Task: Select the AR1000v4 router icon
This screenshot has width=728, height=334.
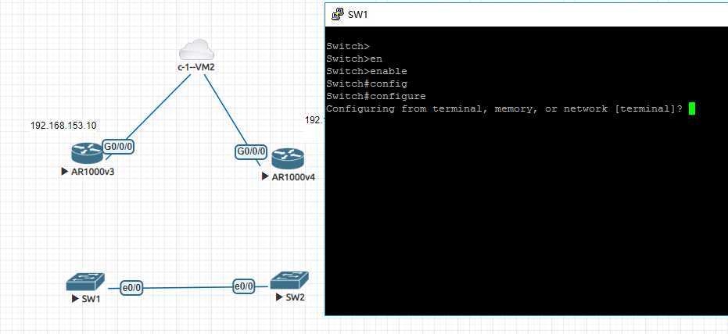Action: [287, 158]
